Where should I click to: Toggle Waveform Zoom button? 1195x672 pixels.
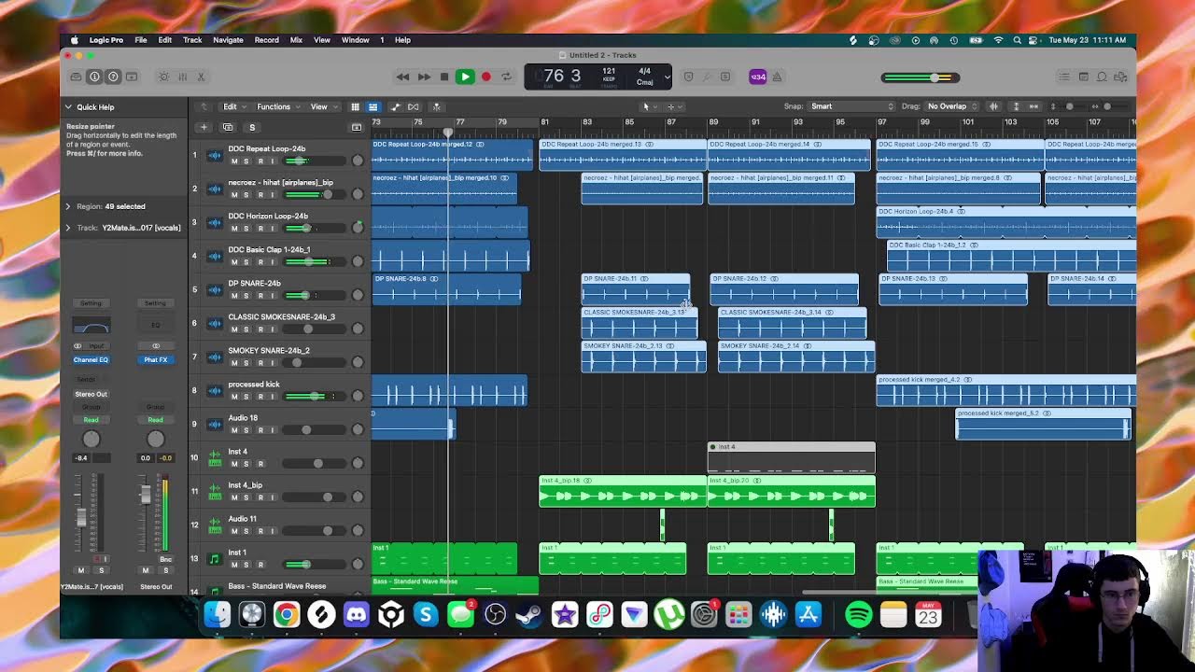pos(994,106)
